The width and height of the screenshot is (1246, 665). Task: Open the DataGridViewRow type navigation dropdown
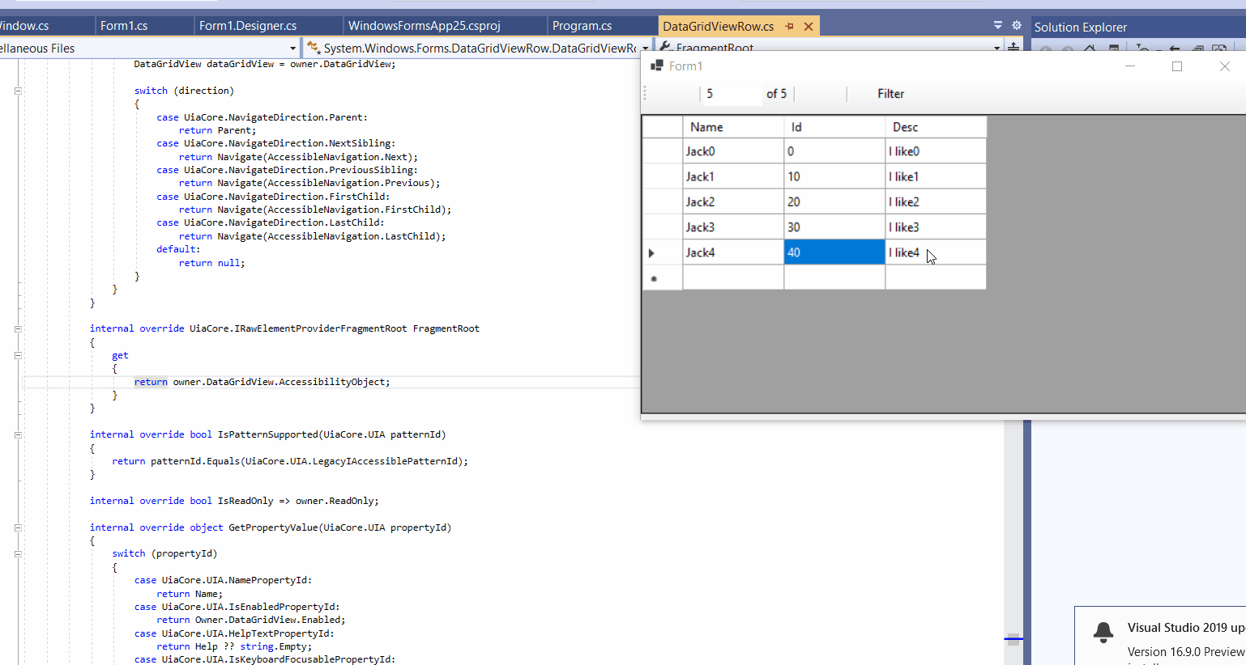point(645,49)
